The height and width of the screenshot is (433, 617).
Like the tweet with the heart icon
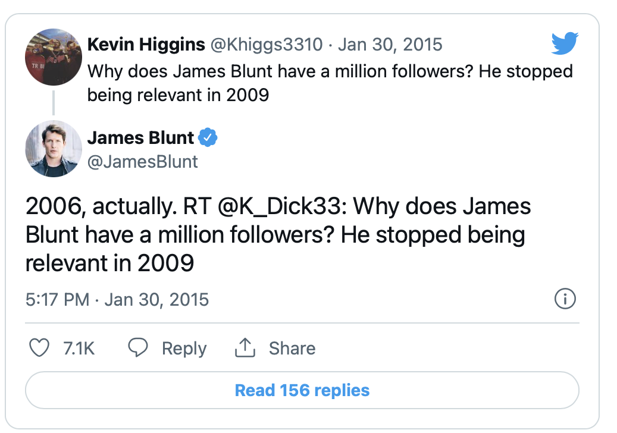pyautogui.click(x=39, y=348)
